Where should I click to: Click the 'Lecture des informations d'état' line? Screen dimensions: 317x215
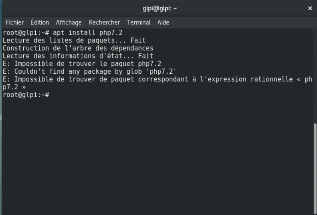click(78, 56)
